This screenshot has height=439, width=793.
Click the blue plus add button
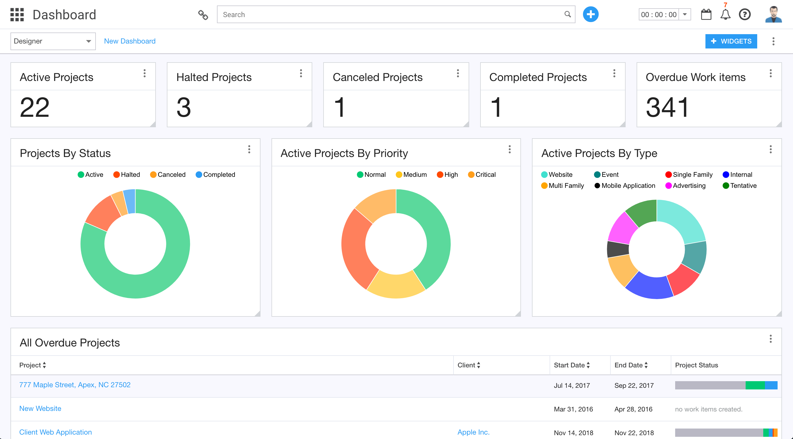pos(590,15)
